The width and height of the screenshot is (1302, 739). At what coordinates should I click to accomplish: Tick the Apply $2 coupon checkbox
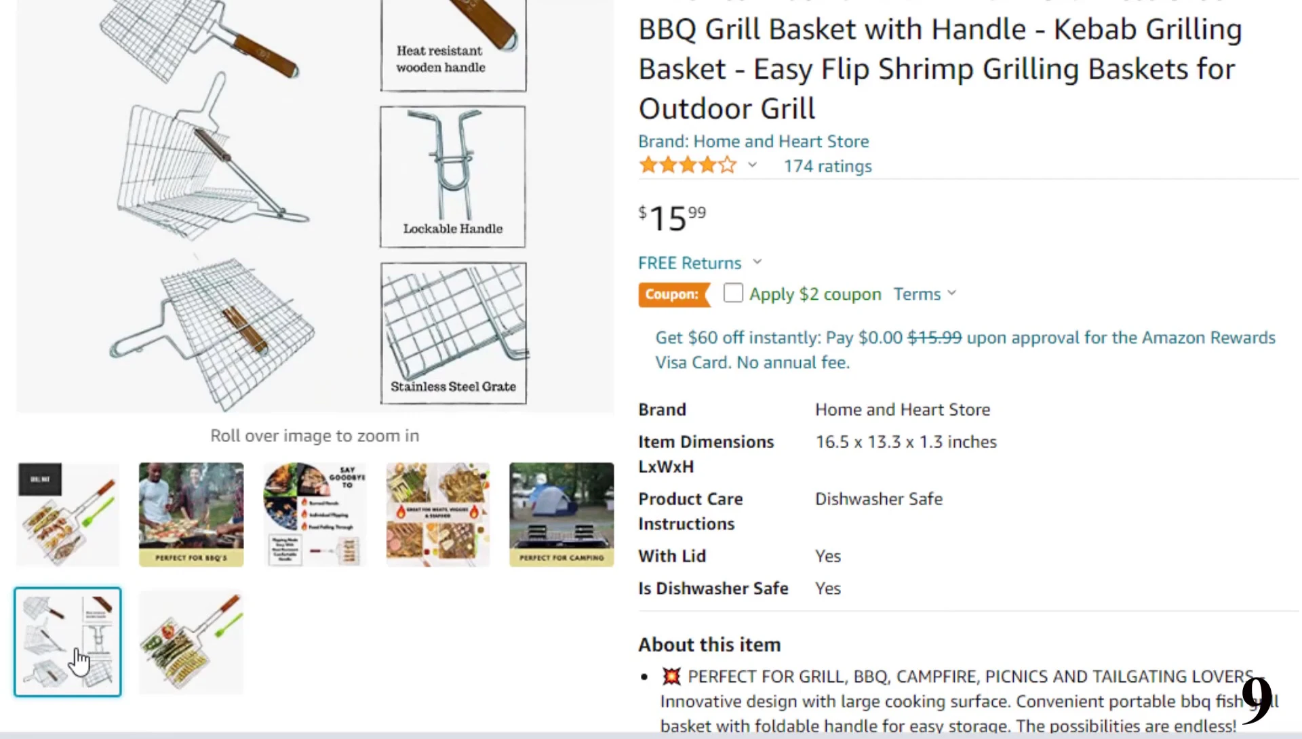733,293
